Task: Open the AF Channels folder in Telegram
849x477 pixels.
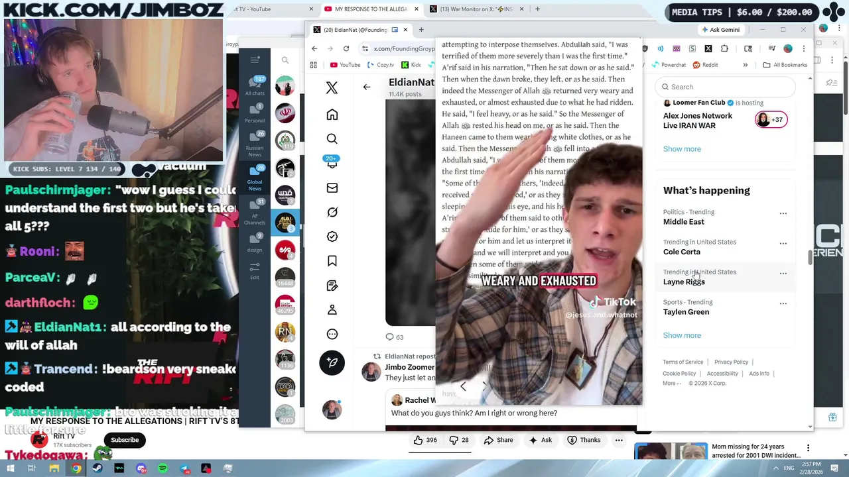Action: pos(255,212)
